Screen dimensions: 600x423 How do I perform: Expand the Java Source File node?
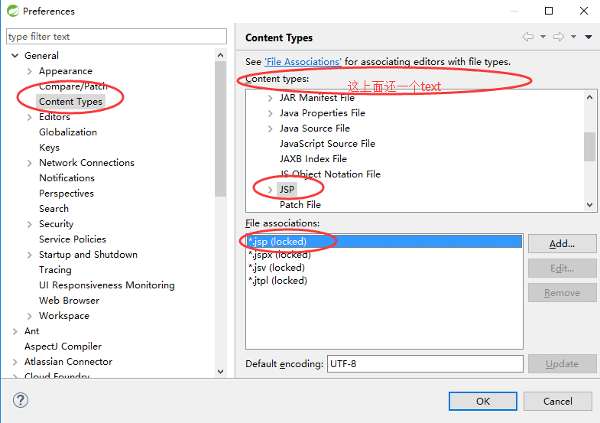pyautogui.click(x=270, y=129)
